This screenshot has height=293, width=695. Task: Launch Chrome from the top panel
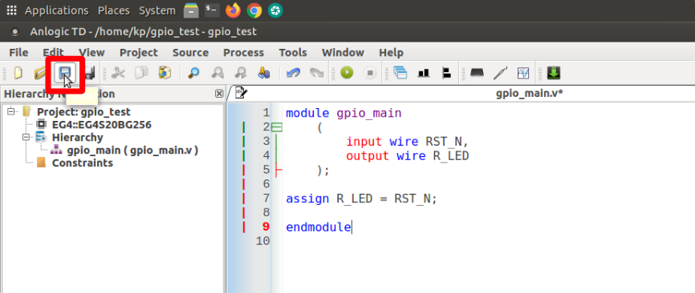coord(254,10)
